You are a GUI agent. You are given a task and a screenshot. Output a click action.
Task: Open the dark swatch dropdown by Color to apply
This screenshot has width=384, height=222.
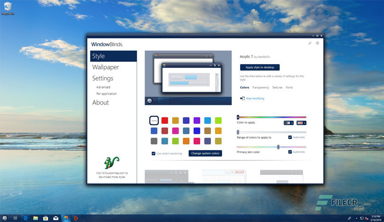pyautogui.click(x=288, y=123)
